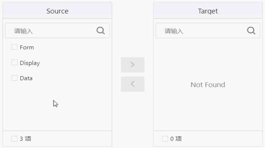Focus the Source search input field
The height and width of the screenshot is (148, 265).
click(57, 31)
